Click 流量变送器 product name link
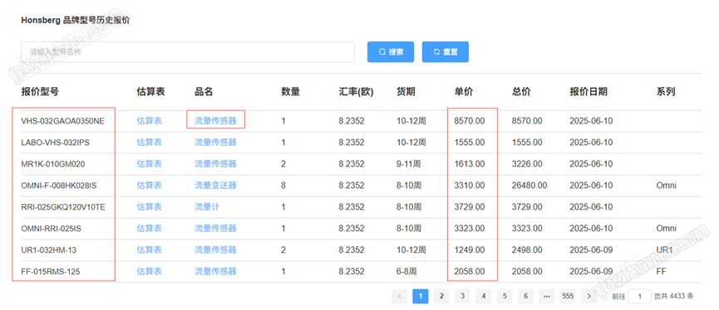This screenshot has width=719, height=310. click(215, 186)
